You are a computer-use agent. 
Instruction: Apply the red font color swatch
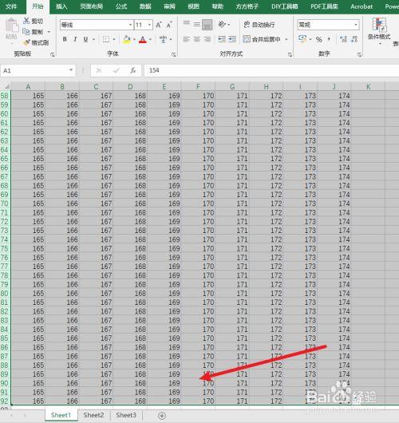142,40
